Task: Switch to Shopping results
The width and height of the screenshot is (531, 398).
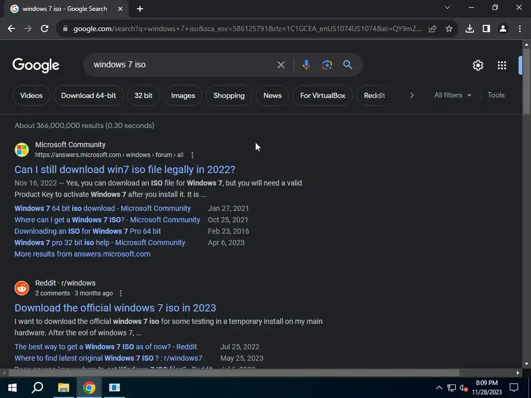Action: [x=229, y=95]
